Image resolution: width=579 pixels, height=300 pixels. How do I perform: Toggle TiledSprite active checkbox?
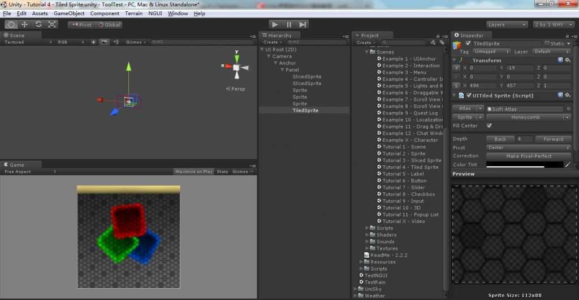(468, 43)
